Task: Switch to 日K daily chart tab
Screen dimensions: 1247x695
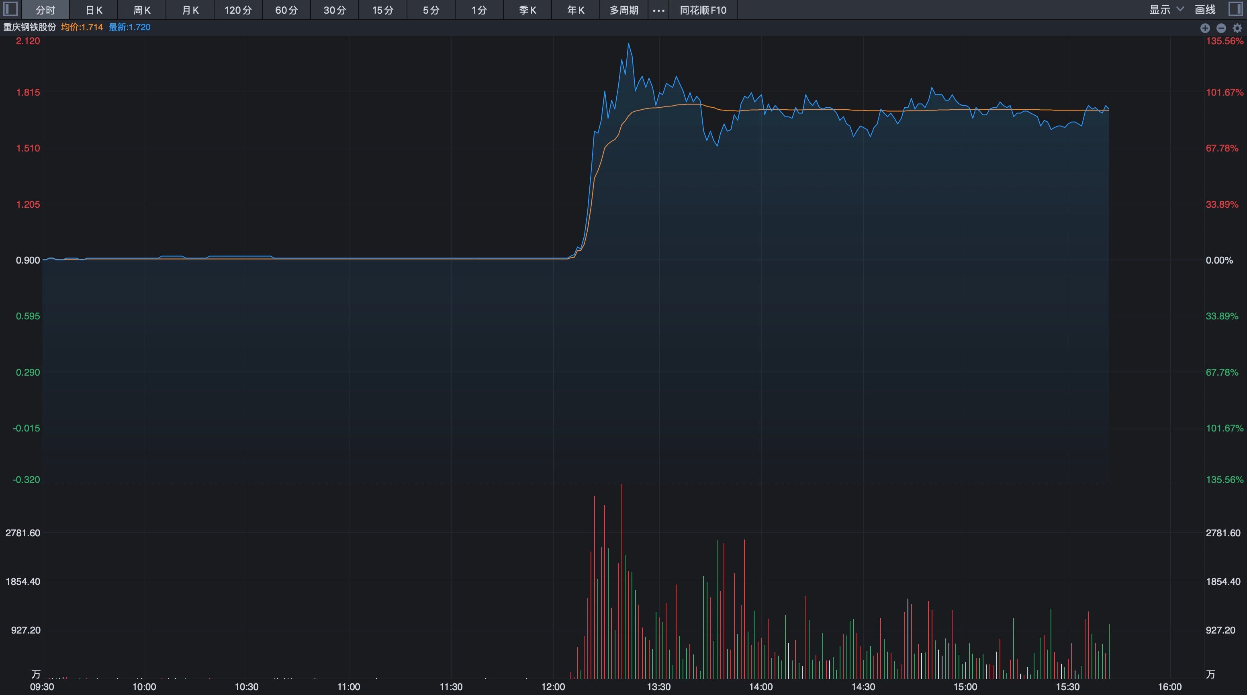Action: [94, 10]
